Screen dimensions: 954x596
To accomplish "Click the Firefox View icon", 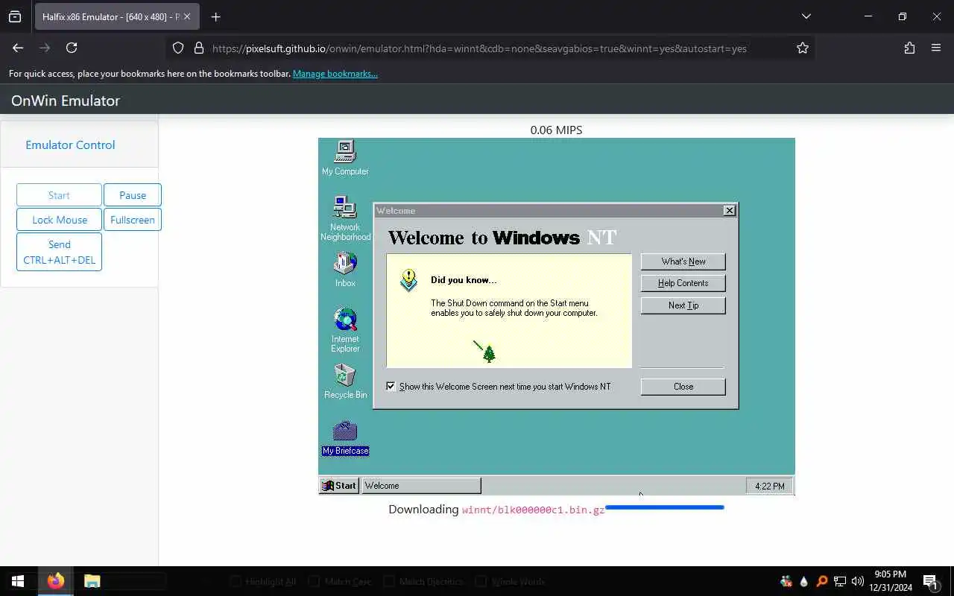I will (15, 16).
